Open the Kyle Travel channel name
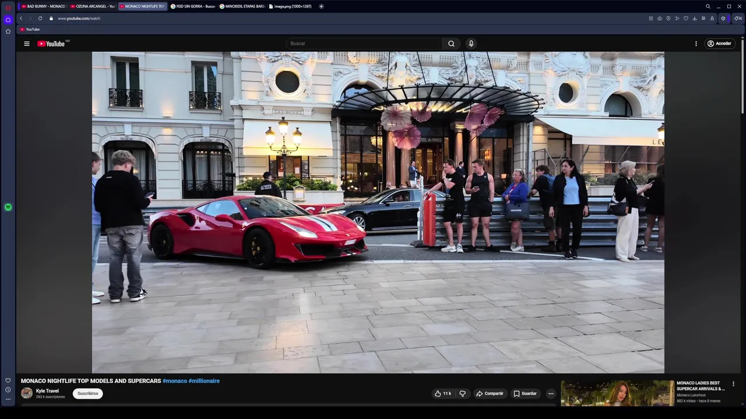The image size is (746, 419). coord(47,391)
